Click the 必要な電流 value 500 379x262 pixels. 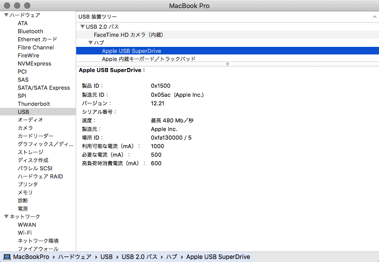click(x=156, y=155)
